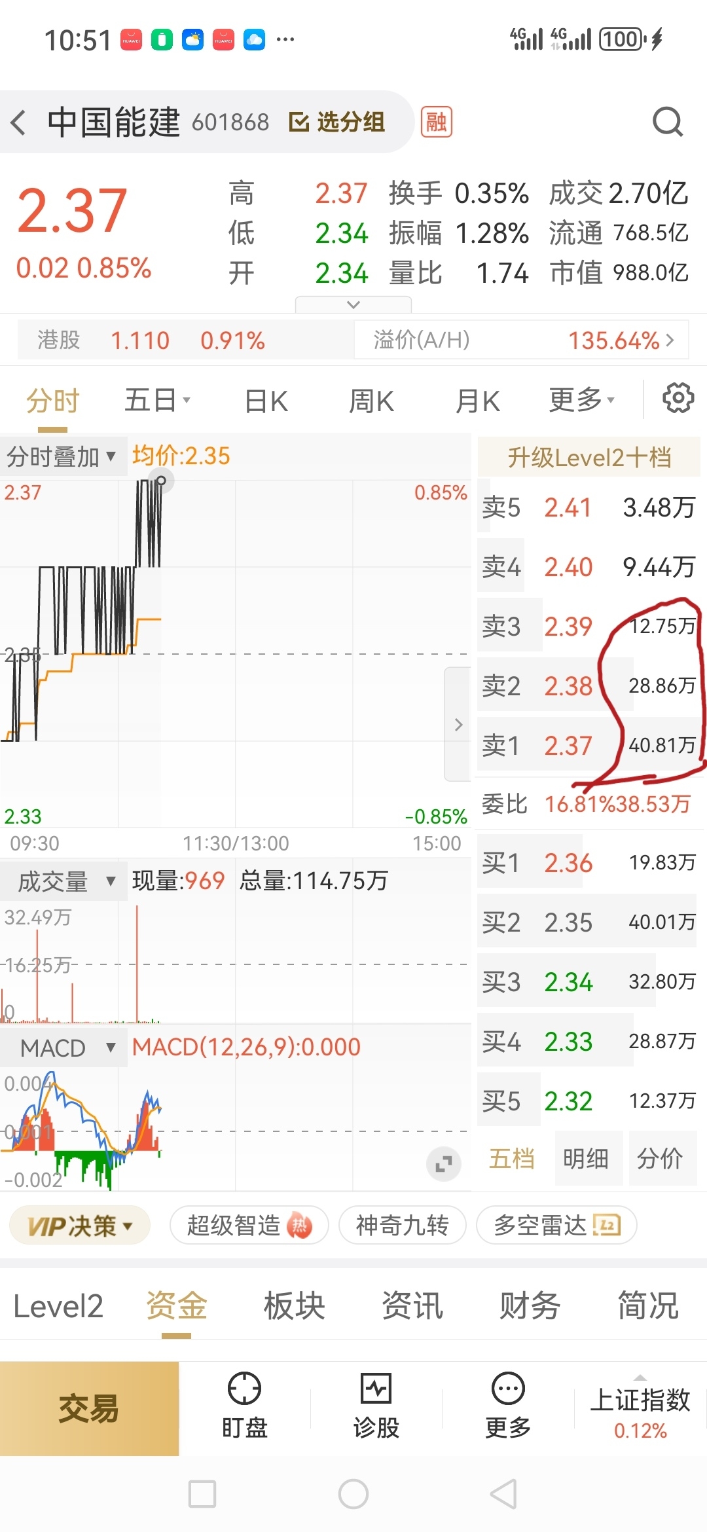
Task: Tap the 均价:2.35 label
Action: 181,456
